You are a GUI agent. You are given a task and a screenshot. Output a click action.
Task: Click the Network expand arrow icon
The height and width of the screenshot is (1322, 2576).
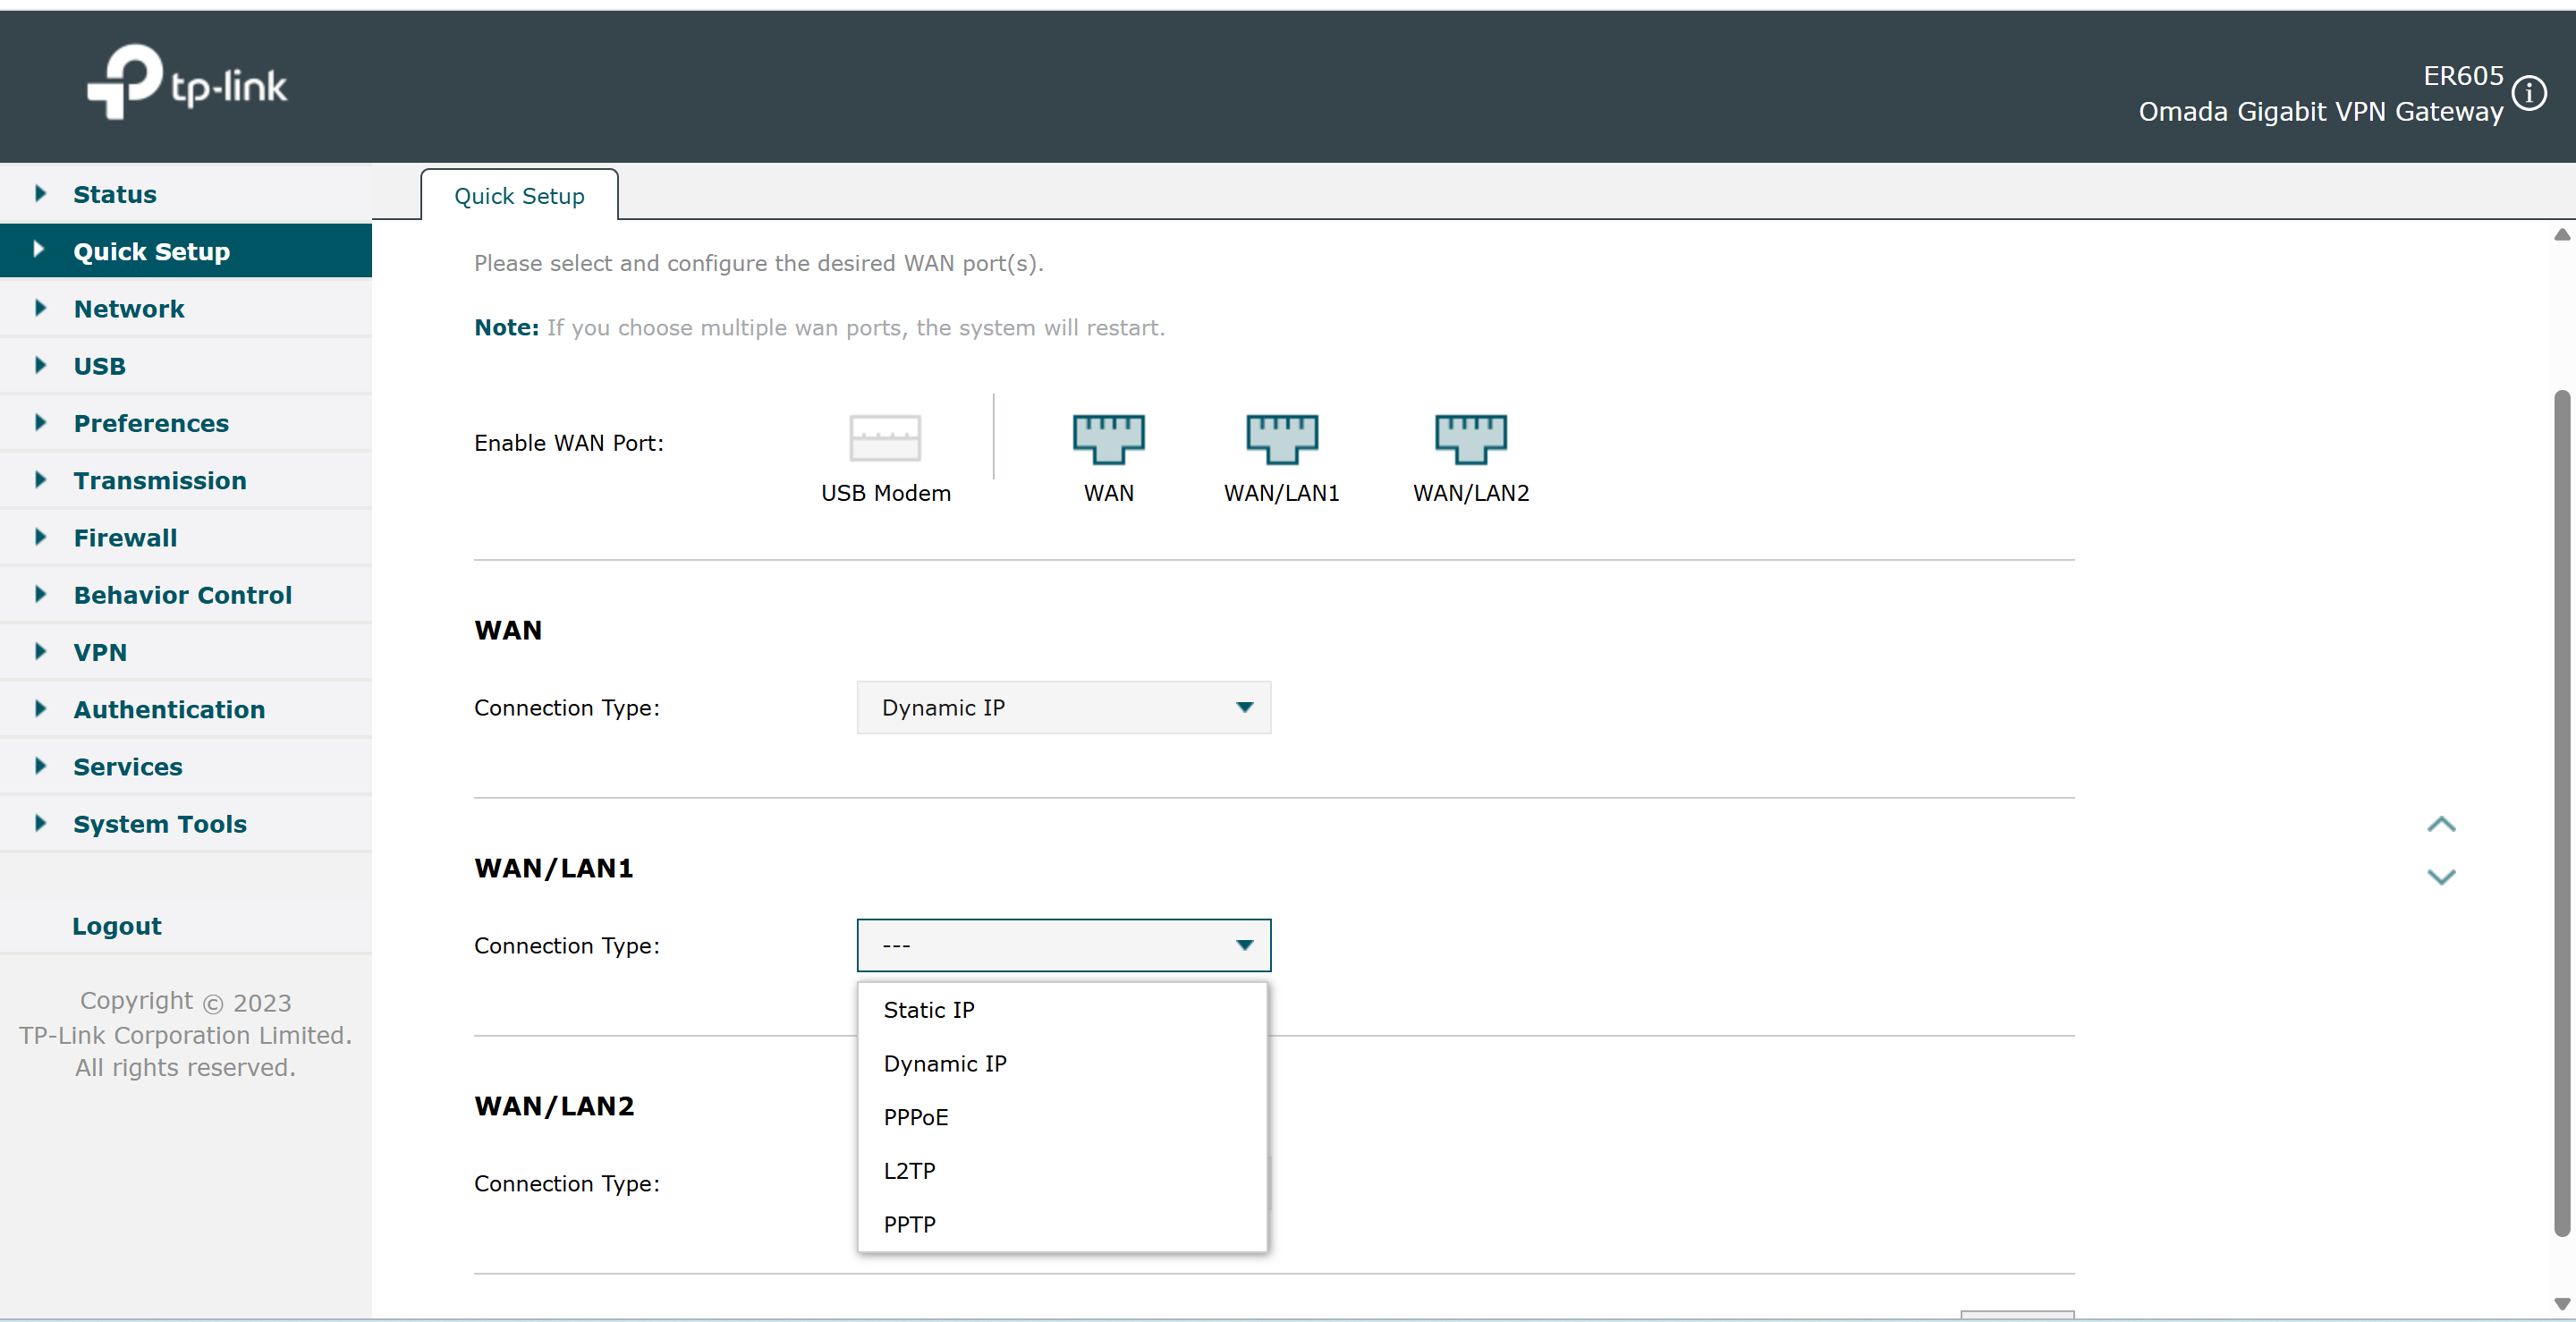pos(40,308)
